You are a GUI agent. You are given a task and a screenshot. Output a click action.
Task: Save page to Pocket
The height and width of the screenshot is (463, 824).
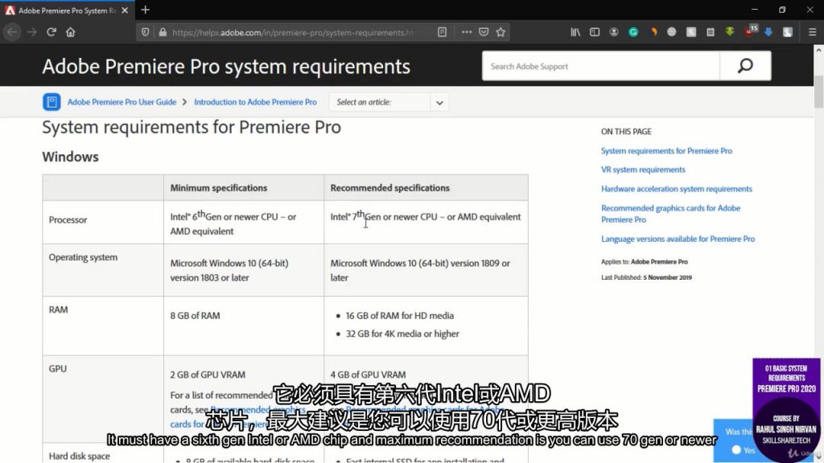(x=484, y=32)
